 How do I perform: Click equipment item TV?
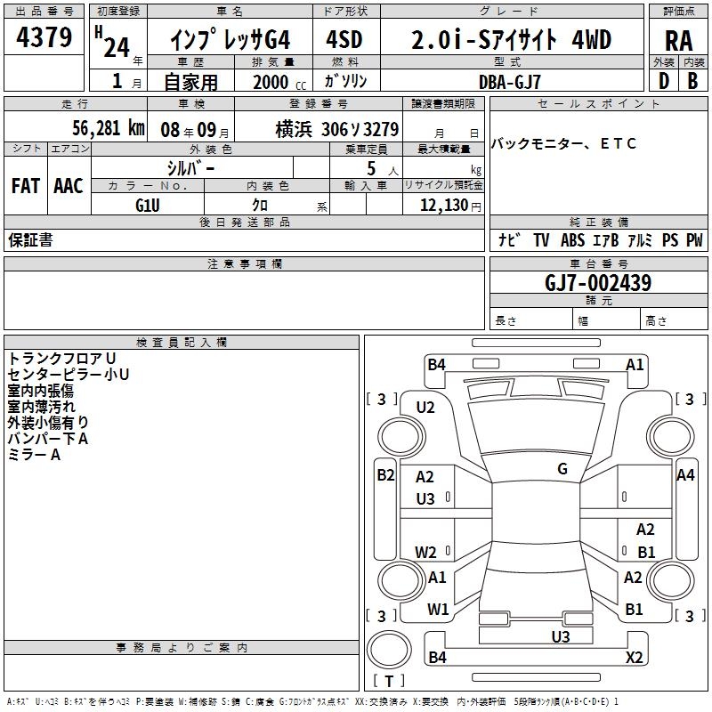[x=541, y=239]
